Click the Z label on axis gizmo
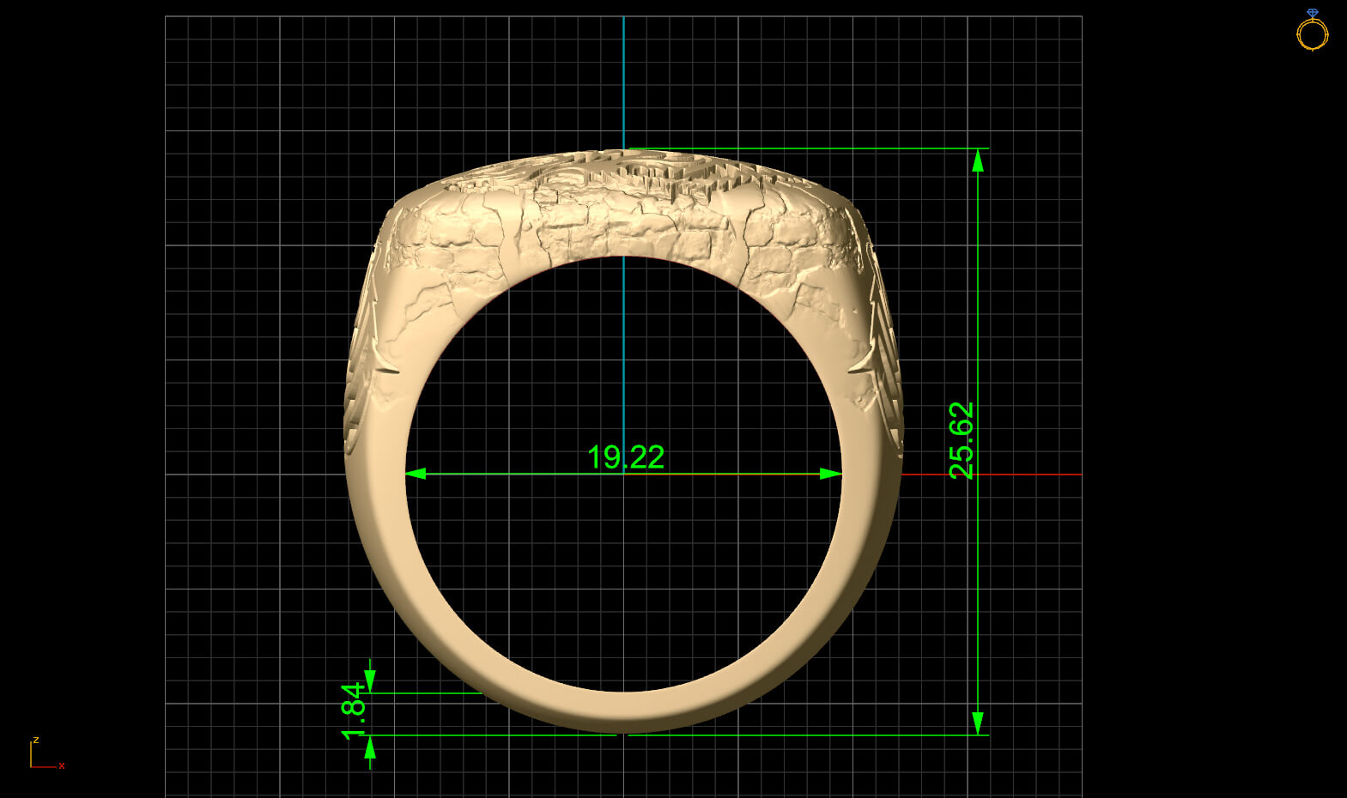 pos(35,740)
